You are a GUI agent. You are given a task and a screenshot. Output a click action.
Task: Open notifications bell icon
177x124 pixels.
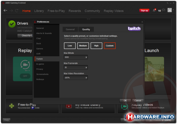tap(154, 10)
